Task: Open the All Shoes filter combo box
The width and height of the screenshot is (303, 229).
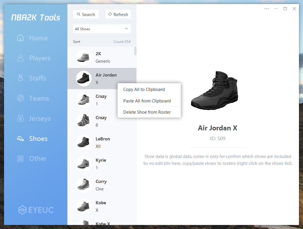Action: [x=102, y=29]
